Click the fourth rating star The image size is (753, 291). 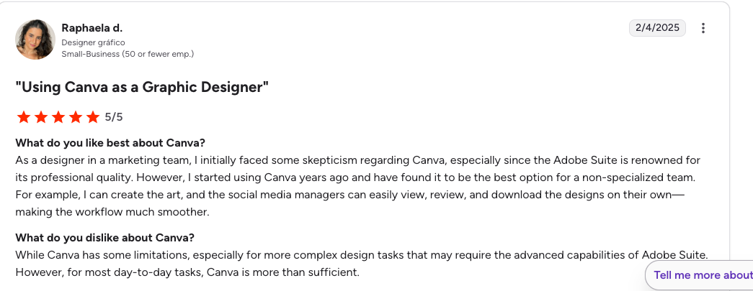point(75,117)
